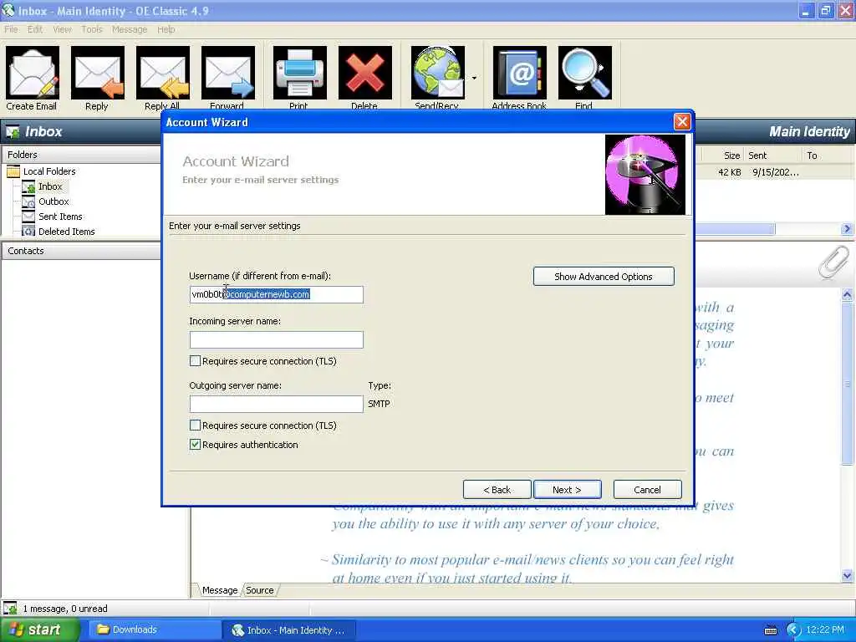
Task: Click the Reply All toolbar icon
Action: click(x=163, y=74)
